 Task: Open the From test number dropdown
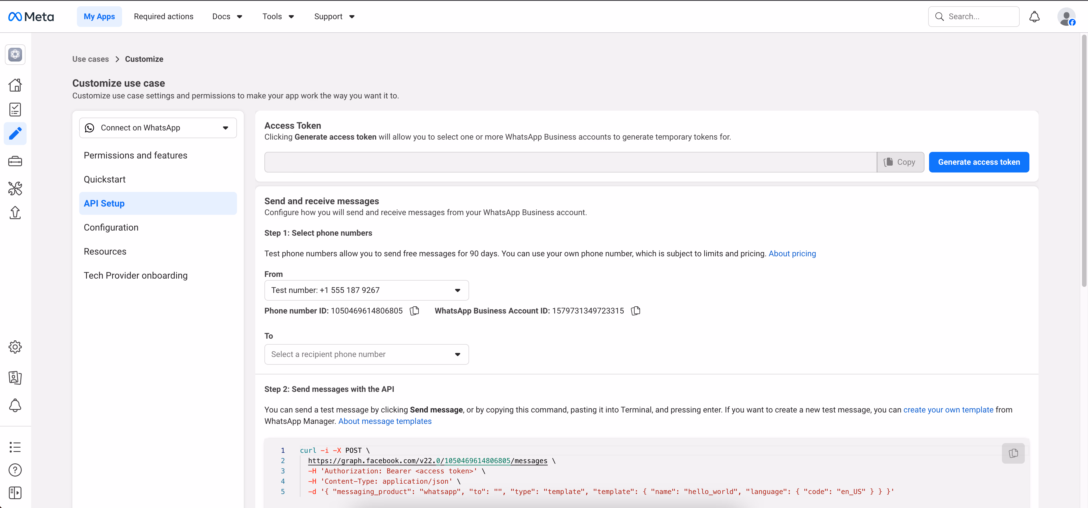point(366,290)
